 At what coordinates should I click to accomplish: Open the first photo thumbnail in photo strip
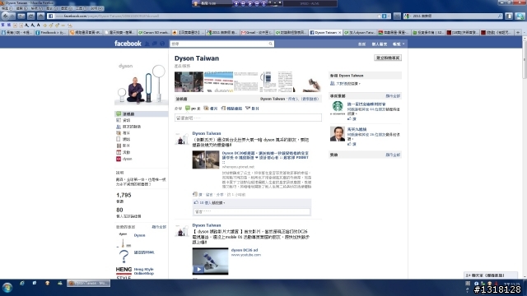pyautogui.click(x=189, y=82)
